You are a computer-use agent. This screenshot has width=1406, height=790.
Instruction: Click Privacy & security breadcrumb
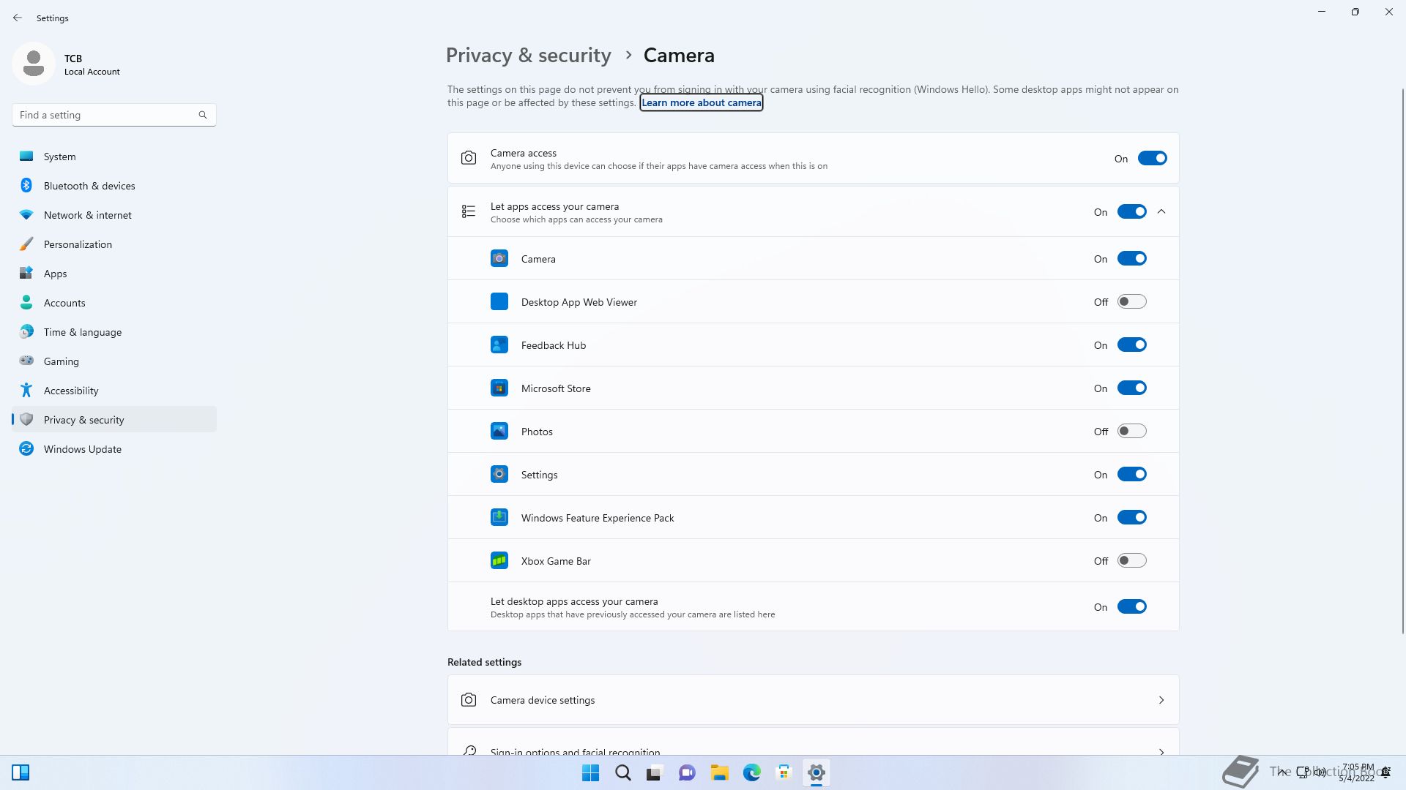pos(528,56)
